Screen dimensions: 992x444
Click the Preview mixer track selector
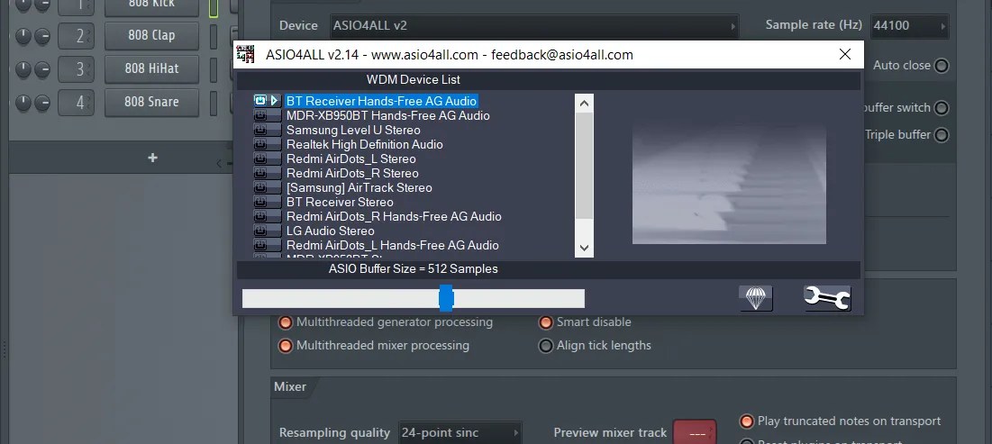[695, 432]
